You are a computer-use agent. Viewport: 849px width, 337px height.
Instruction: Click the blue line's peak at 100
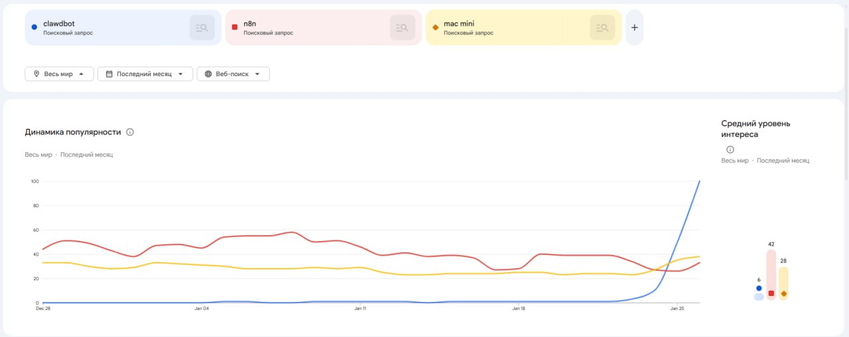[699, 181]
